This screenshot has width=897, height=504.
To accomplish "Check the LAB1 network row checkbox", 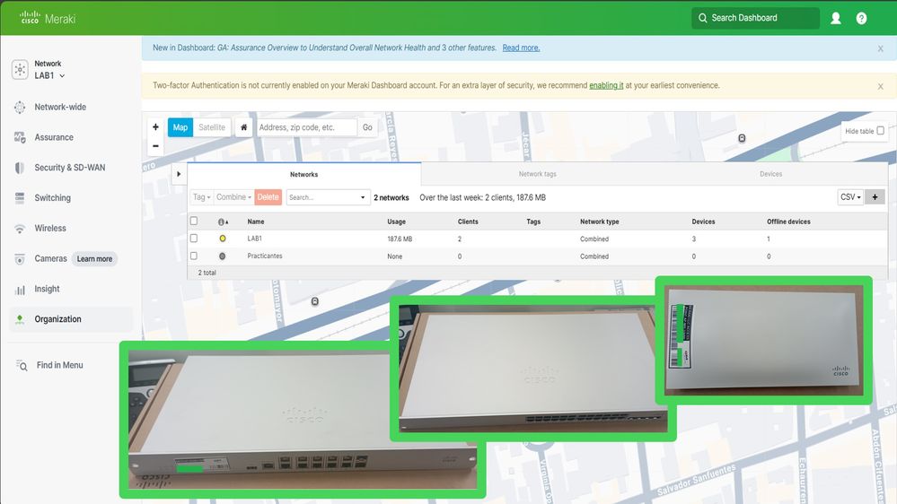I will [x=194, y=239].
